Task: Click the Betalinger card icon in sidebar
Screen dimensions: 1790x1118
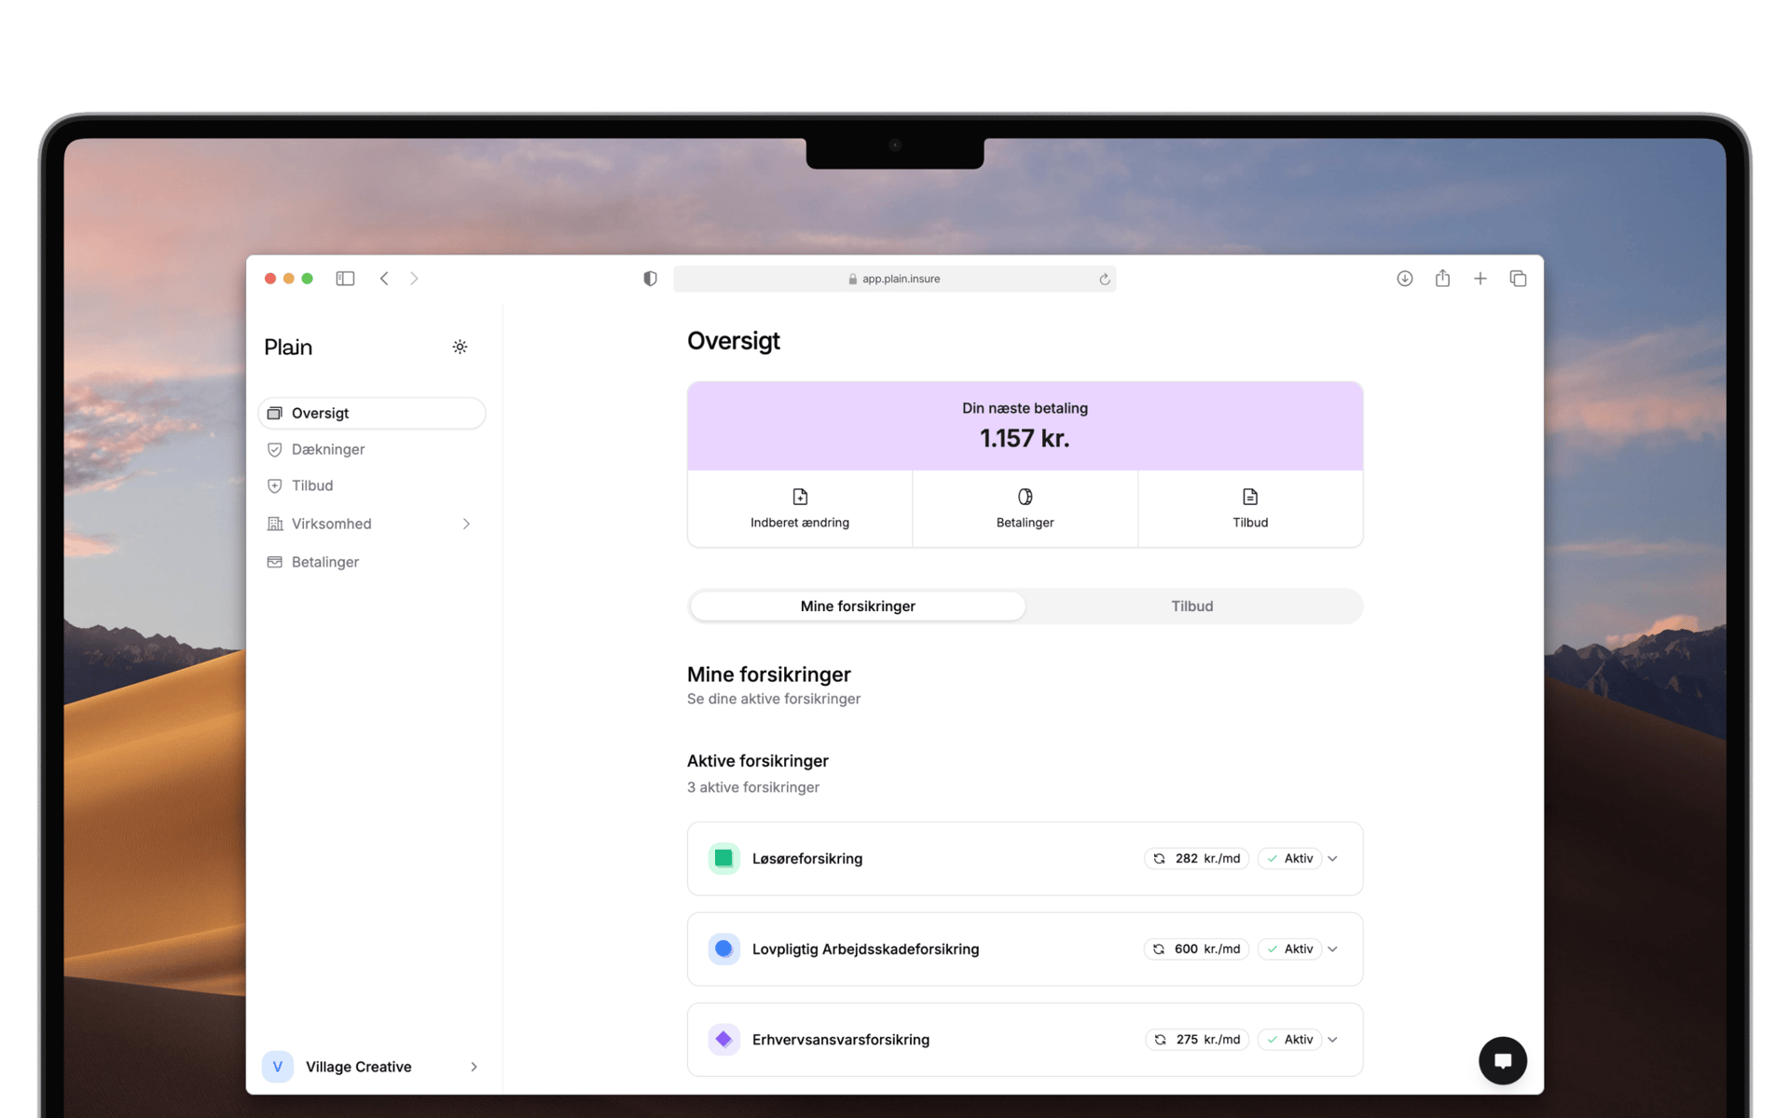Action: tap(274, 562)
